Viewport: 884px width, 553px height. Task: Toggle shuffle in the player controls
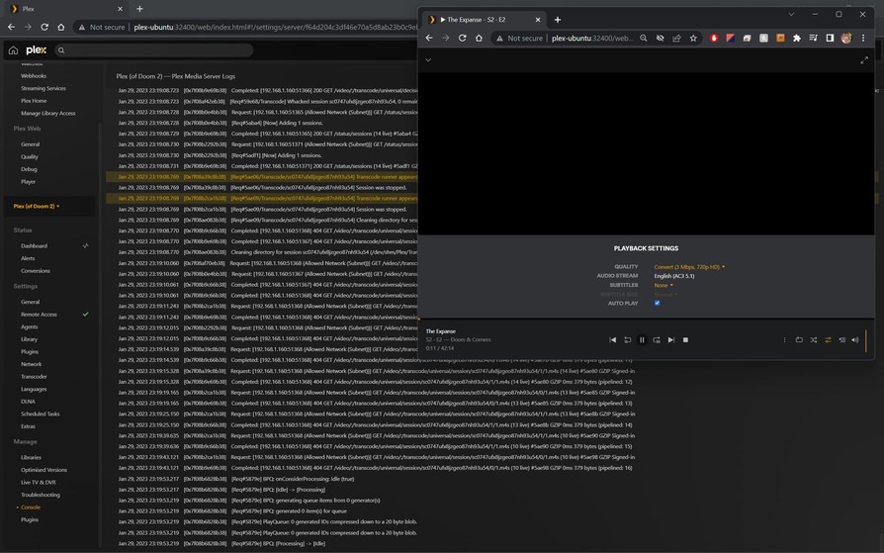pos(814,340)
